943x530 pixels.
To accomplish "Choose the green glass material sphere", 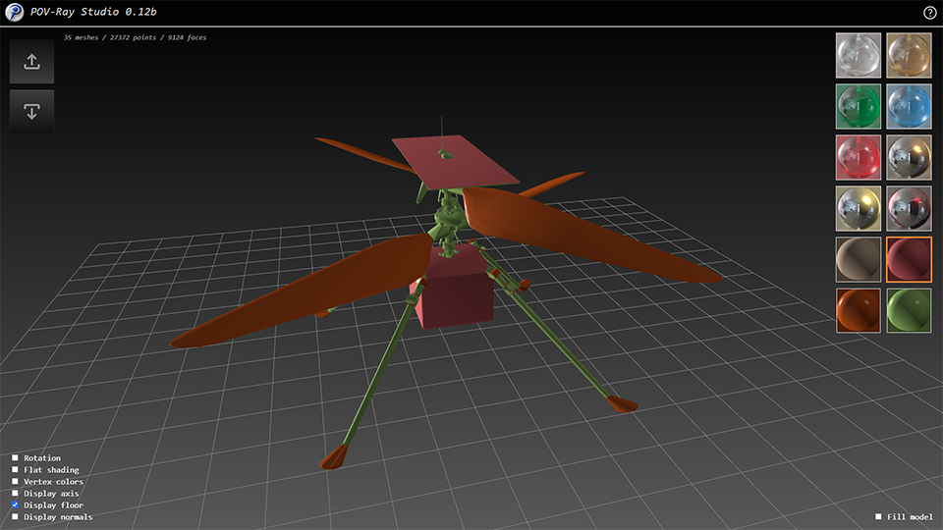I will 858,106.
